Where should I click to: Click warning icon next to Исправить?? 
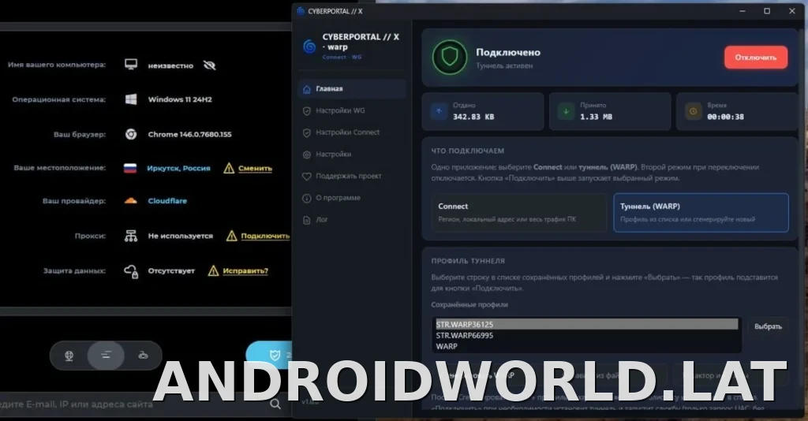pos(213,270)
